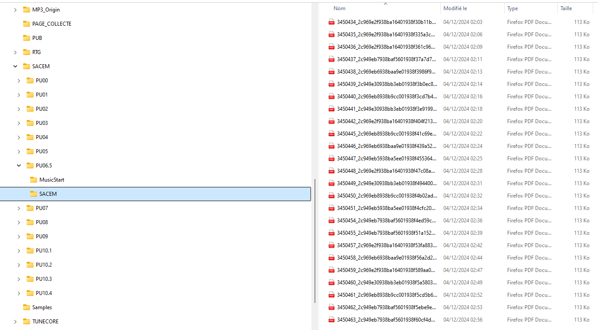Click PDF icon of file 3450434
This screenshot has height=330, width=598.
click(331, 22)
